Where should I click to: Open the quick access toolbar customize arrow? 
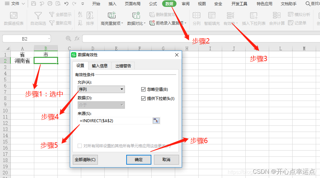[x=83, y=4]
